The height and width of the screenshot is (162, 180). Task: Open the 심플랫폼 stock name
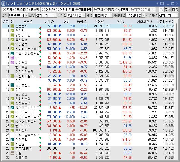21,158
